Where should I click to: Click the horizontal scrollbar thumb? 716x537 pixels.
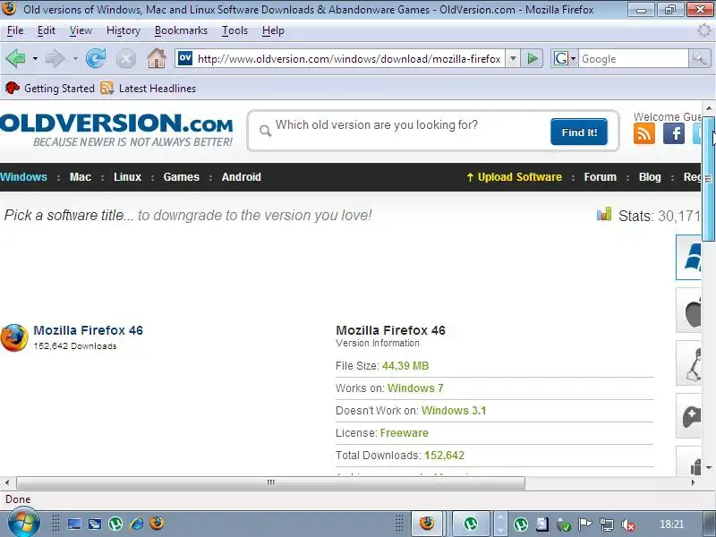(271, 482)
